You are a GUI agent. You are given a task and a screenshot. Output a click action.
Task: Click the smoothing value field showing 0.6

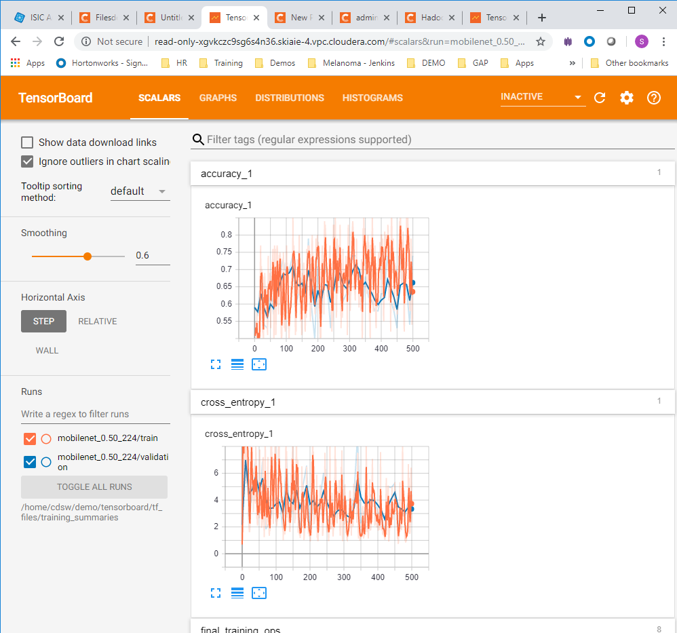point(153,256)
